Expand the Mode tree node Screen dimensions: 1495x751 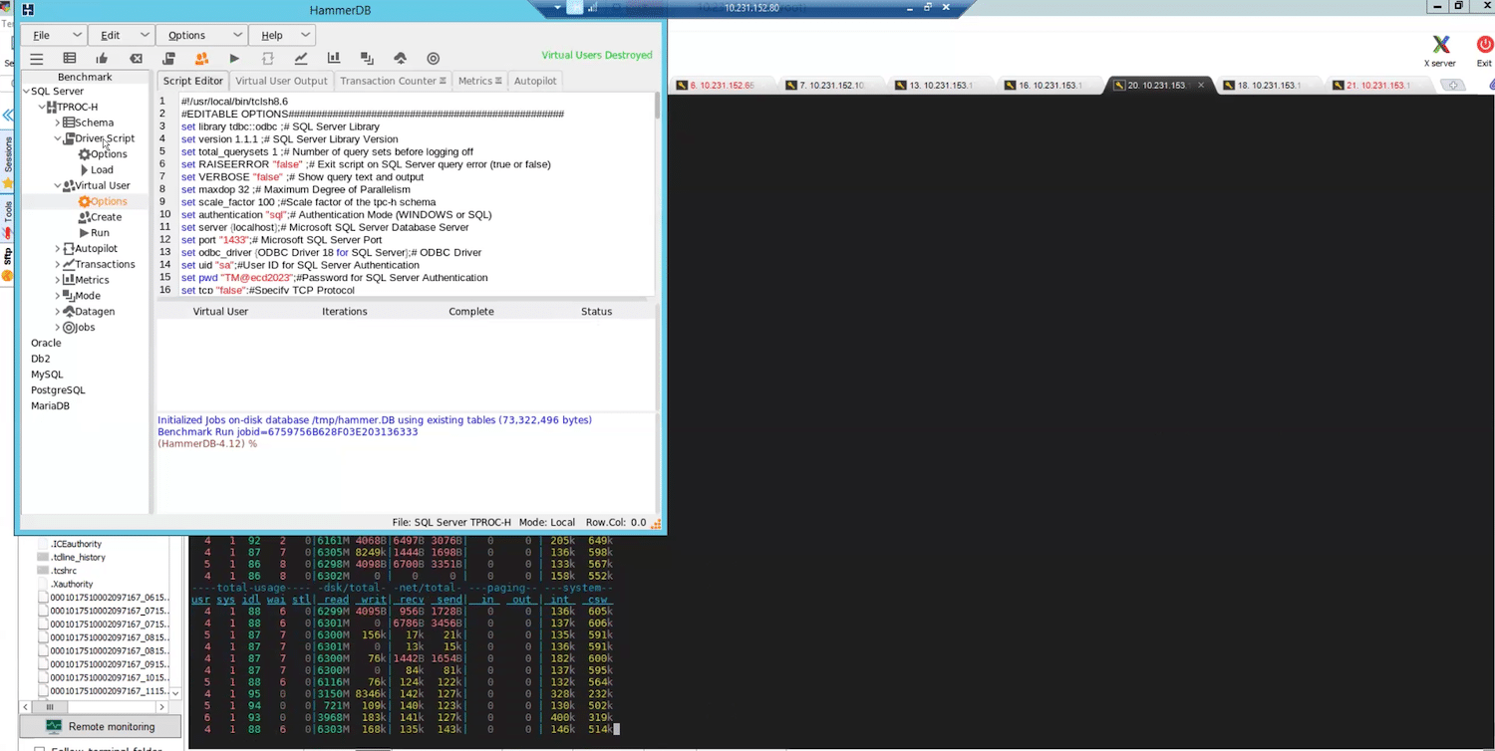(x=57, y=296)
